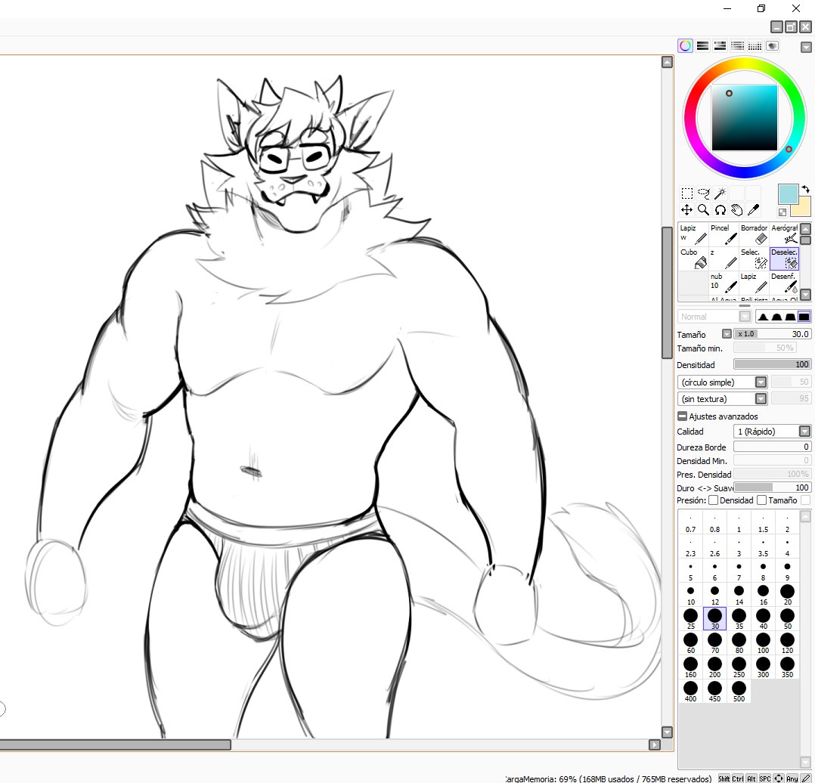Show the color wheel panel tab
The width and height of the screenshot is (815, 783).
[685, 46]
